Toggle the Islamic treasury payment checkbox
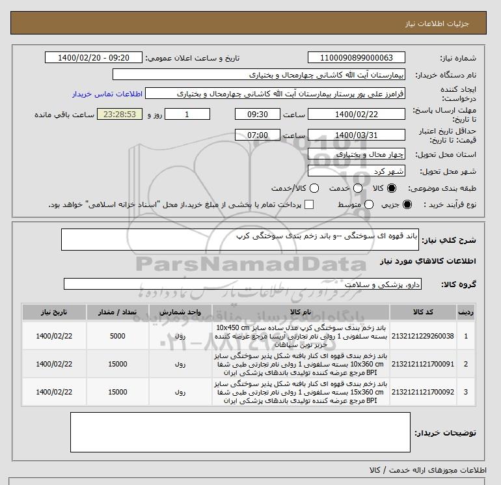The width and height of the screenshot is (501, 485). click(x=309, y=204)
